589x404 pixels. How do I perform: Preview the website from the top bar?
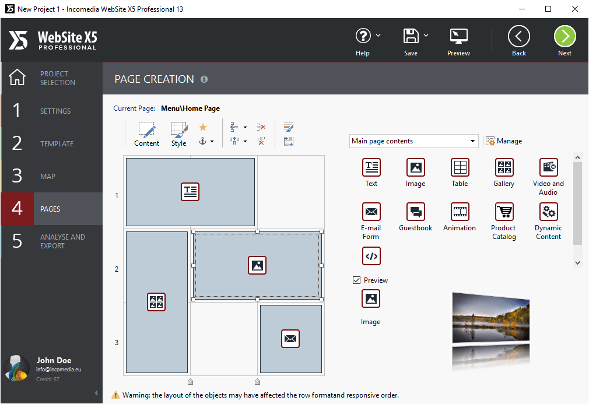[458, 40]
